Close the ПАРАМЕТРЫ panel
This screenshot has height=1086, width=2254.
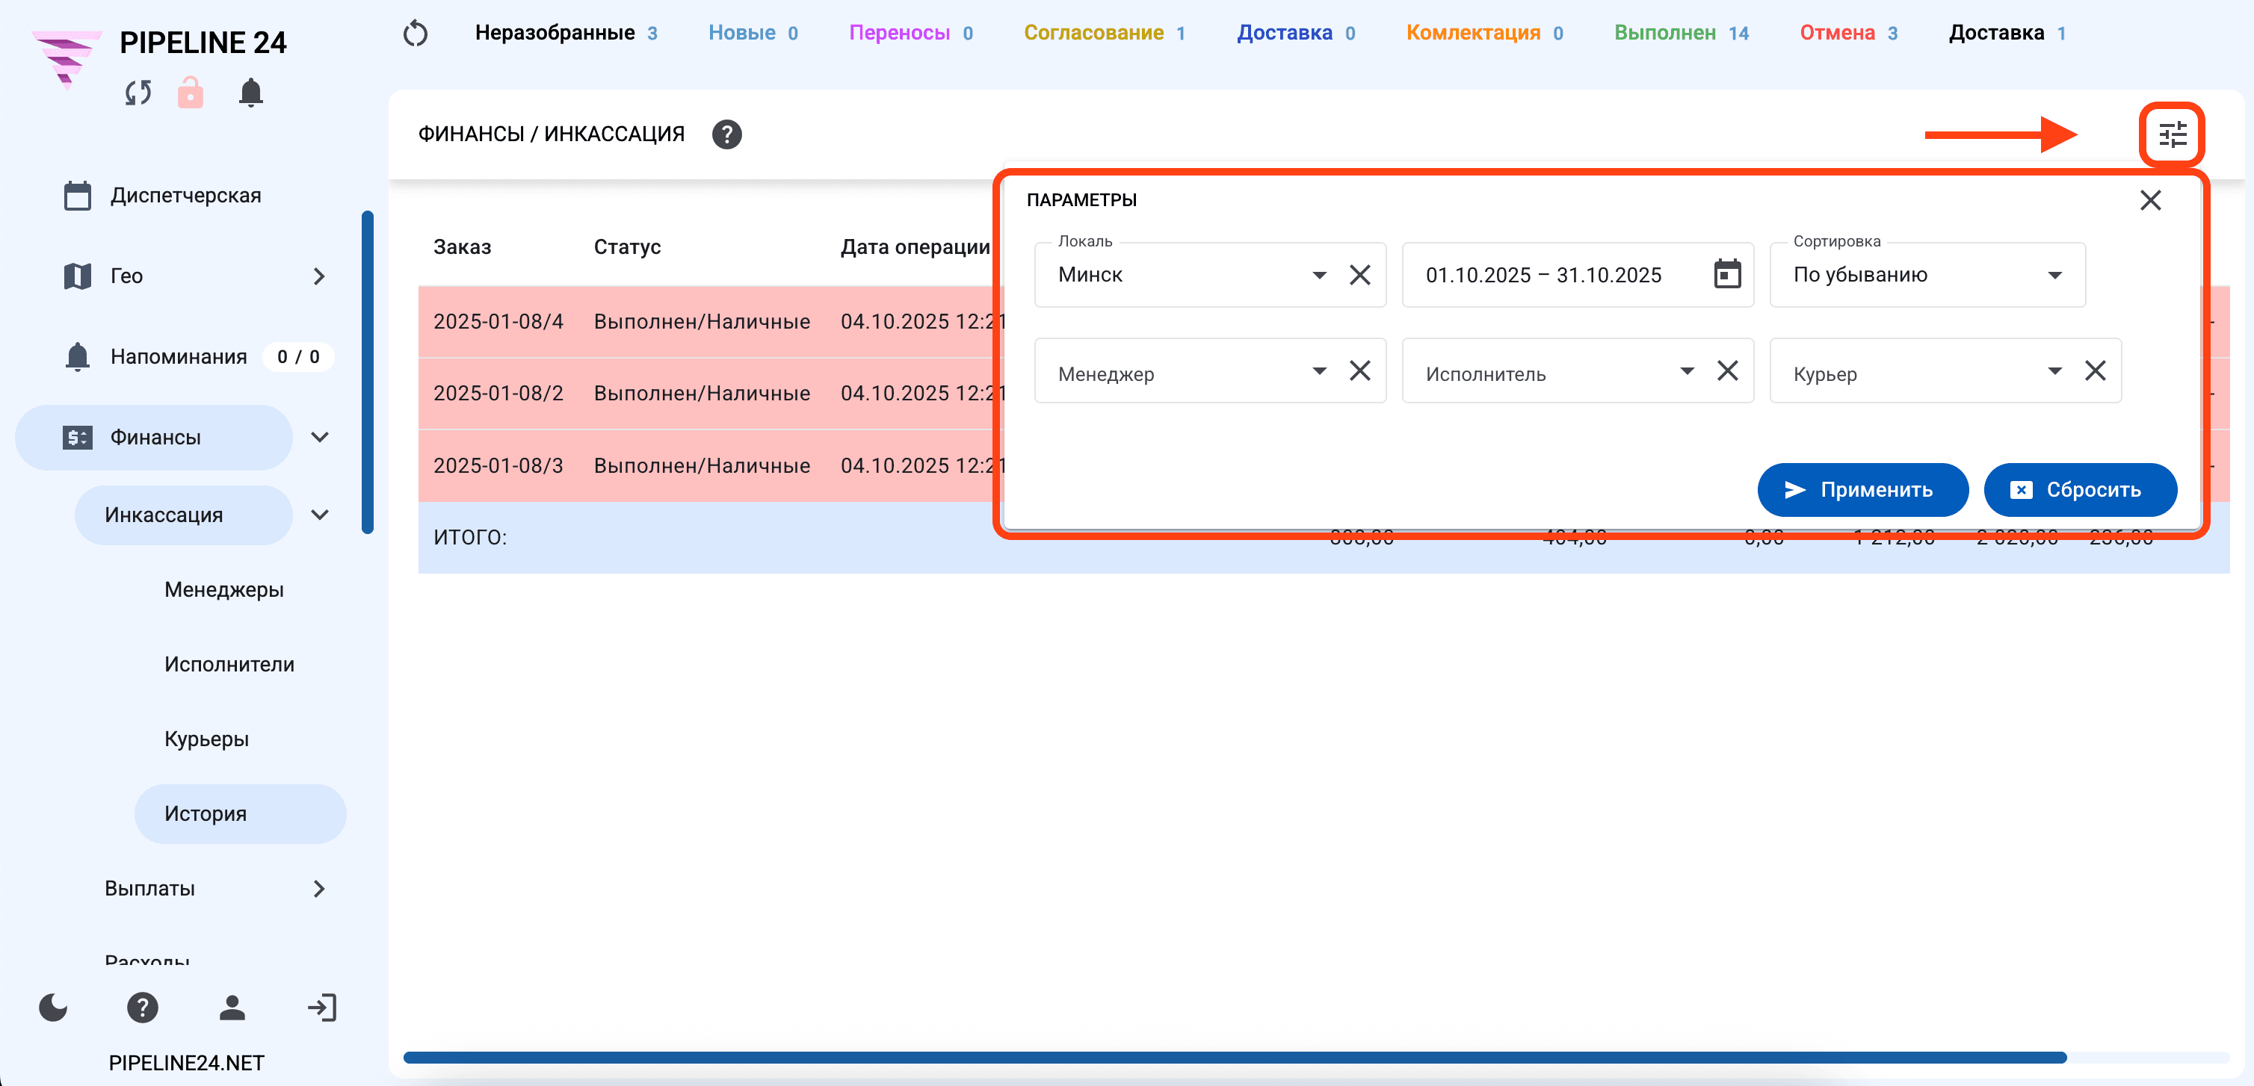pos(2150,200)
